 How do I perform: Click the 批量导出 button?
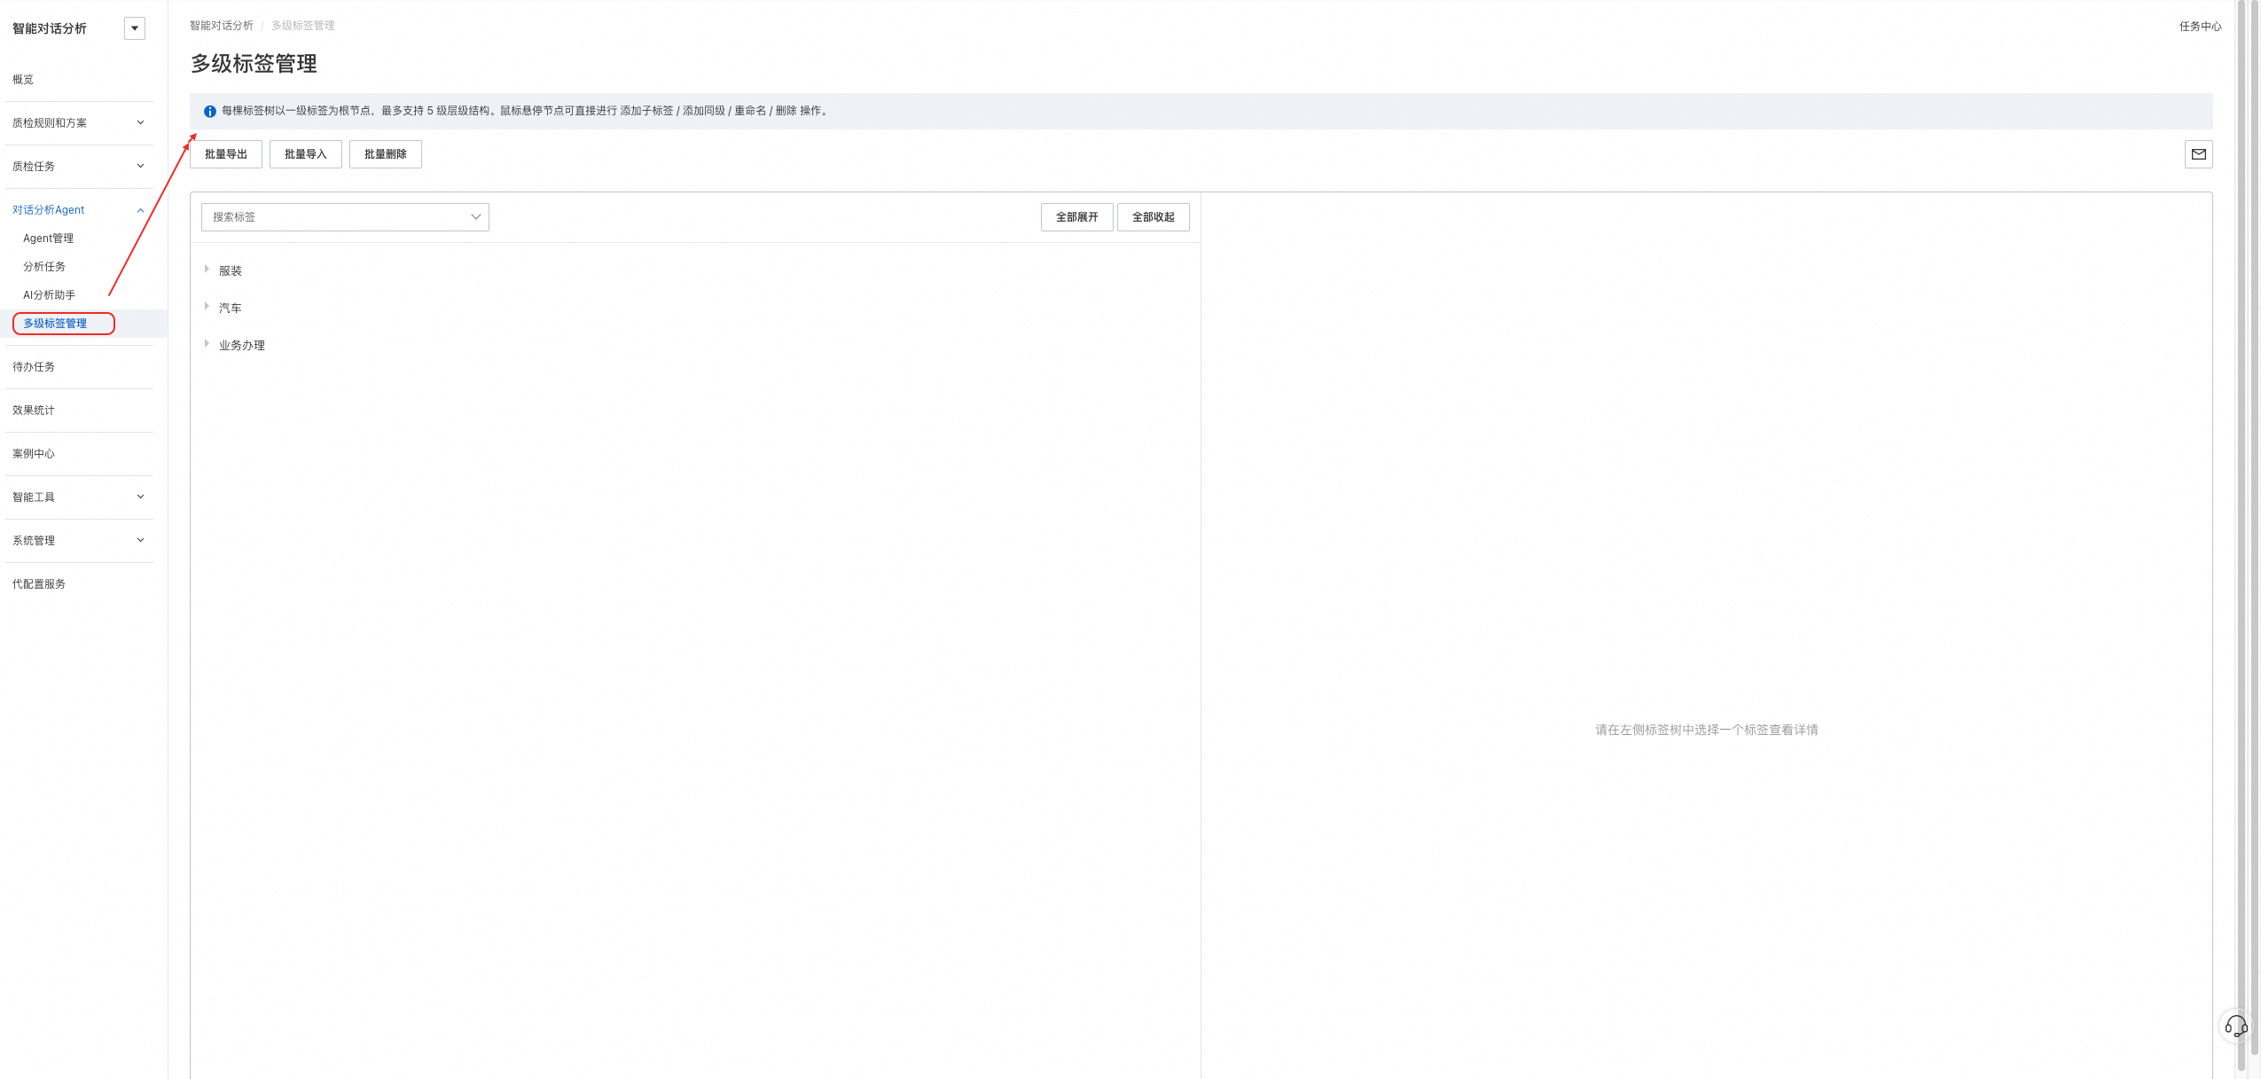226,154
